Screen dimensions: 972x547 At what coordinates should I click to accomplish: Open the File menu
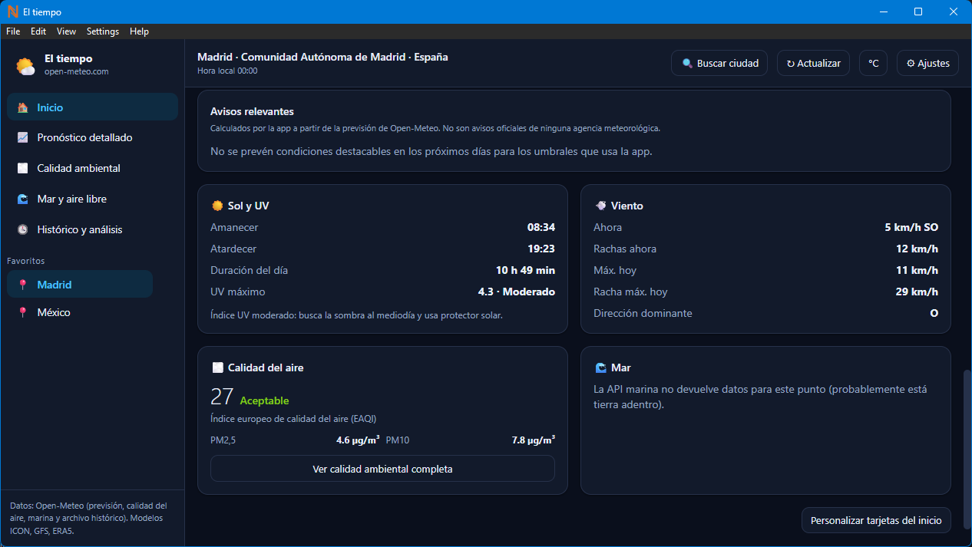(13, 31)
